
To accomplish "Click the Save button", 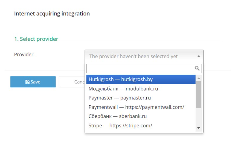I will [33, 82].
